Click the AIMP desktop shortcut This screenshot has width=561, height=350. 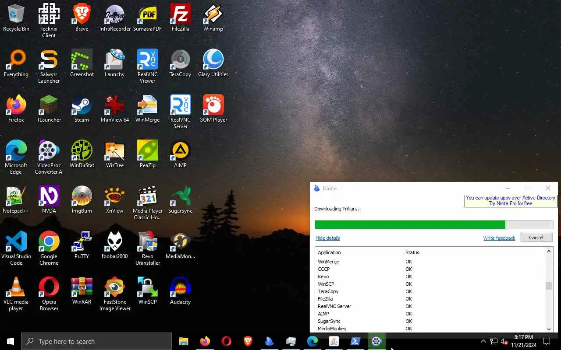[181, 155]
